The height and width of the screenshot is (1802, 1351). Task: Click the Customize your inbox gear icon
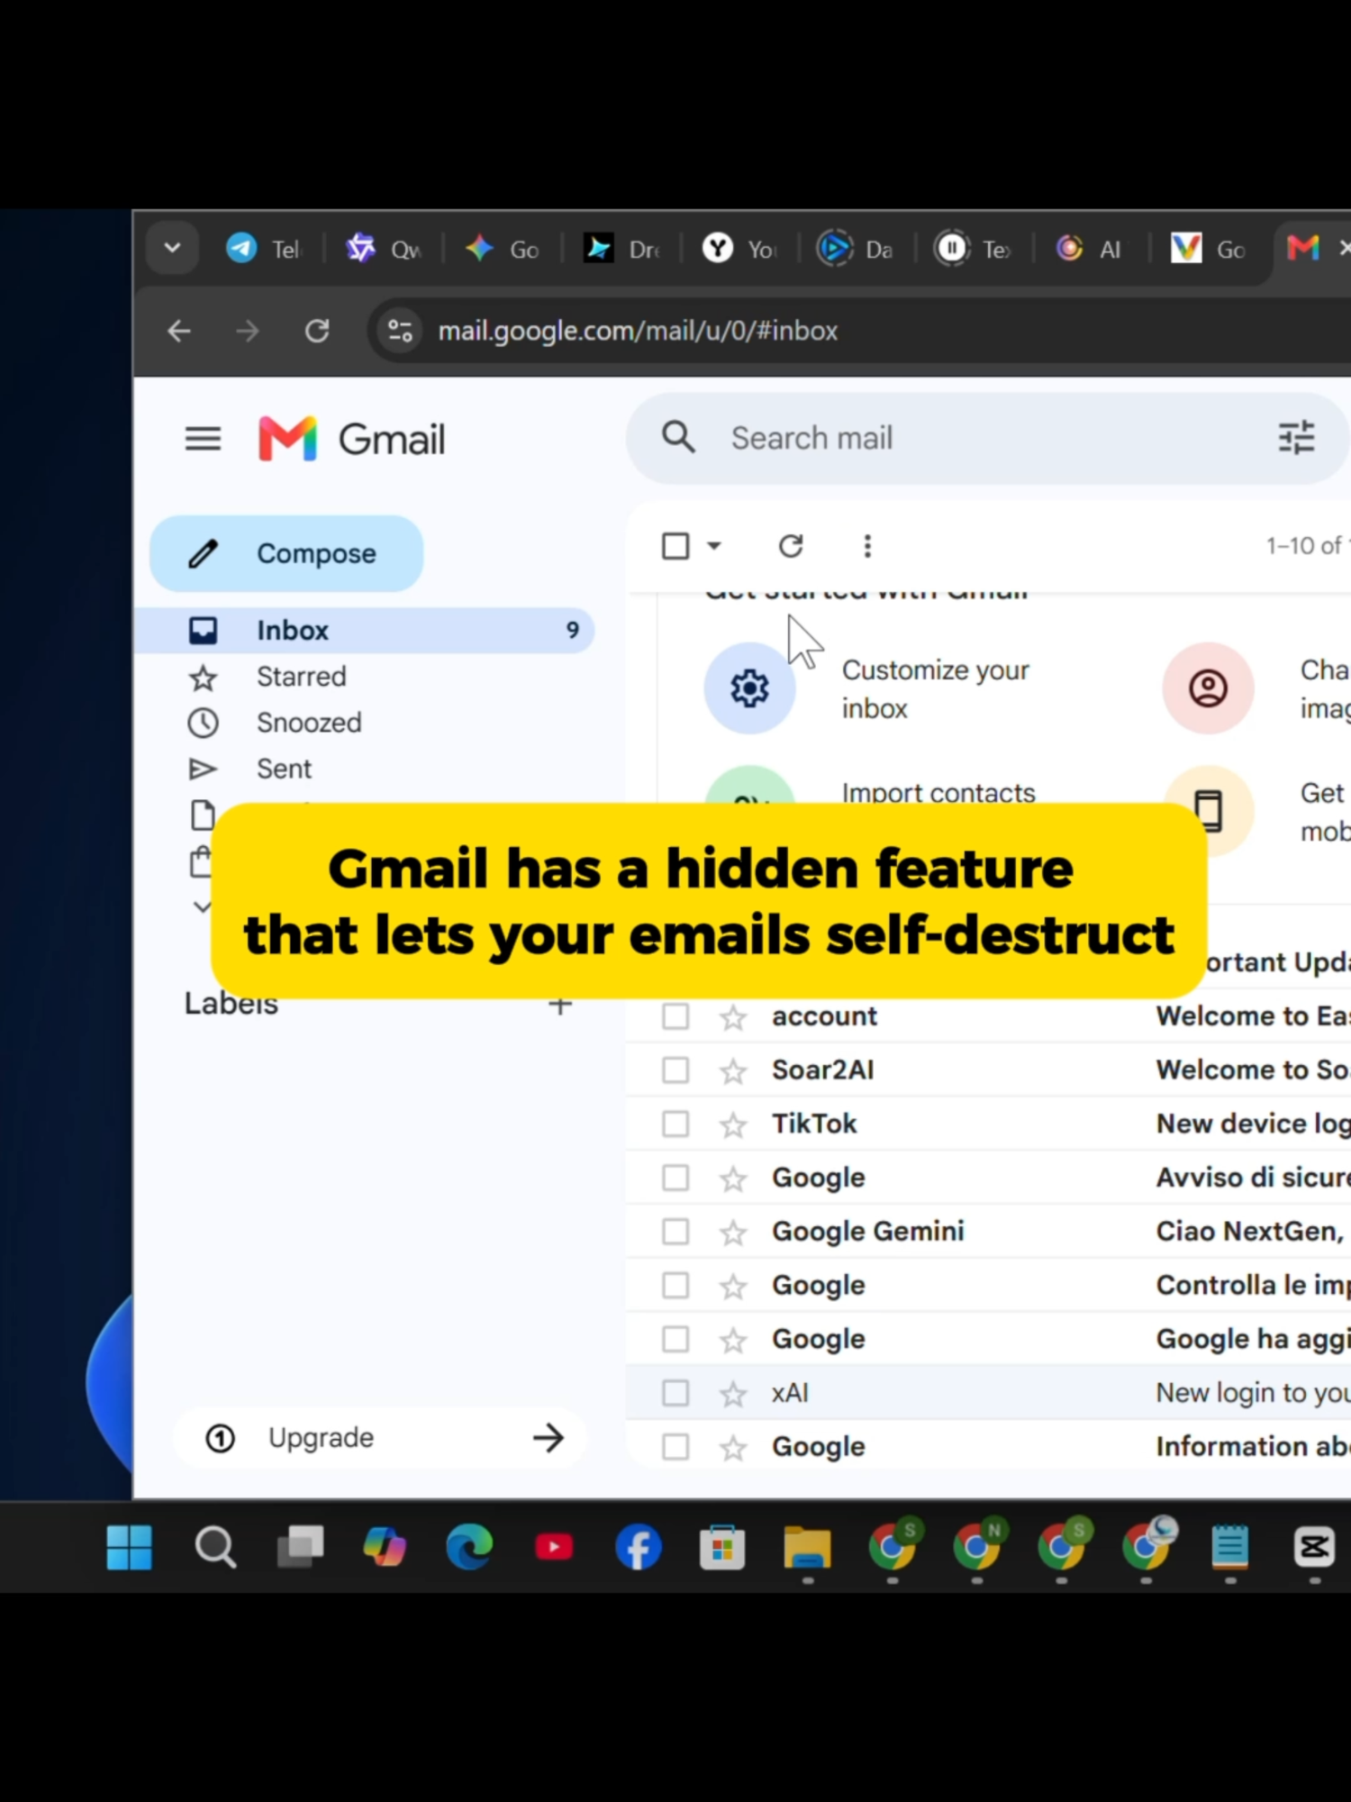[749, 688]
